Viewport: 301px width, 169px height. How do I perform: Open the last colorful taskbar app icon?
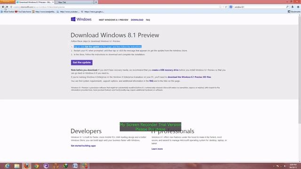tap(85, 166)
